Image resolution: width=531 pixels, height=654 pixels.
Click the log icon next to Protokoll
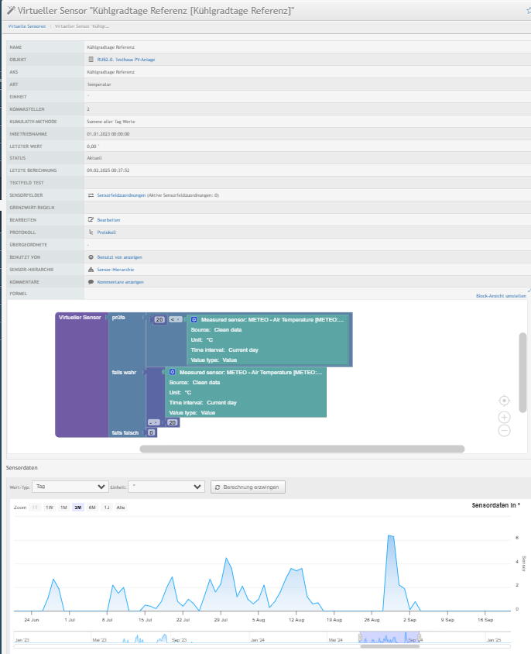[x=91, y=232]
